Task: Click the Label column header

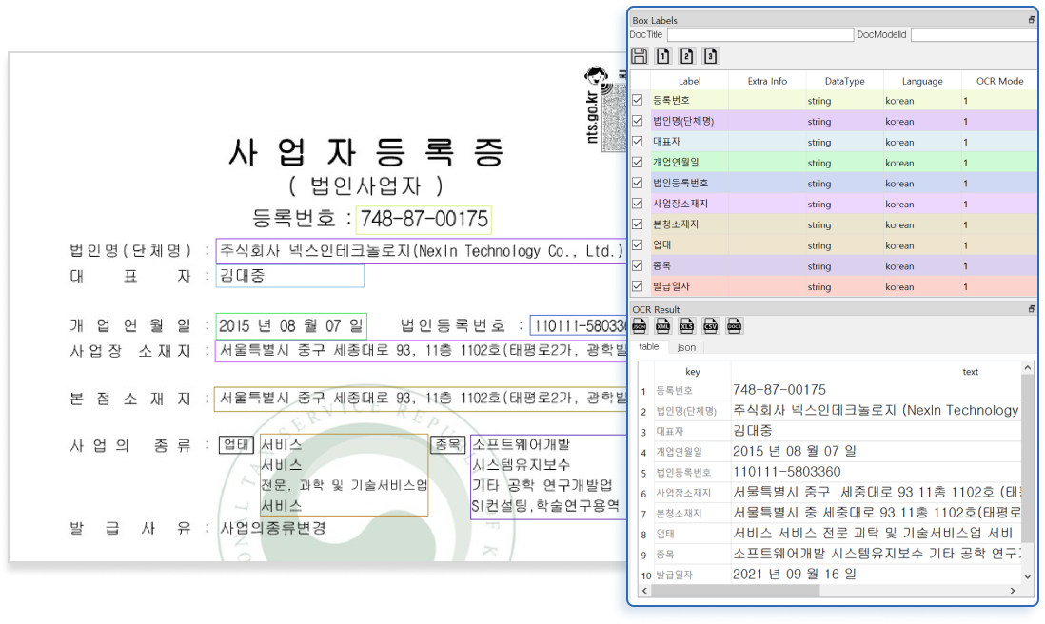Action: [689, 81]
